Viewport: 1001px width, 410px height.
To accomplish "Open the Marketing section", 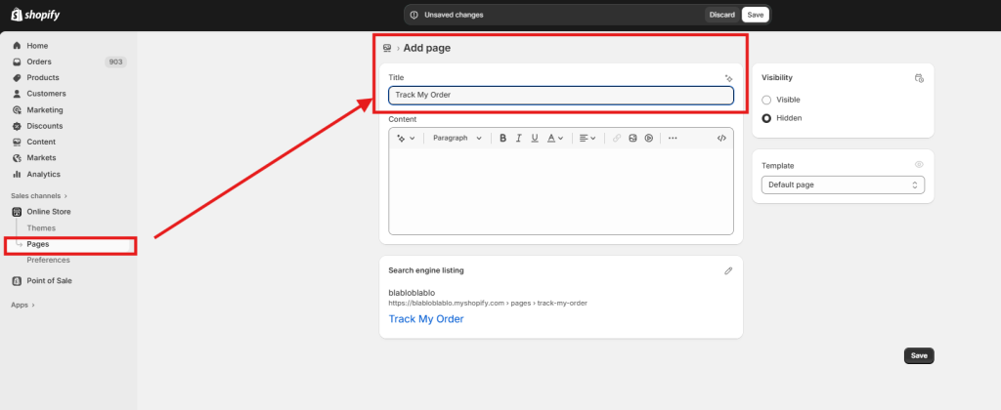I will coord(45,109).
